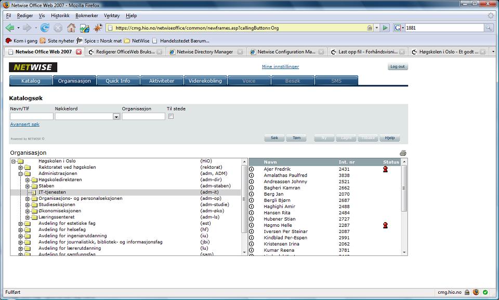Screen dimensions: 499x300
Task: Open info icon for Bagheri Kamran
Action: pyautogui.click(x=252, y=188)
